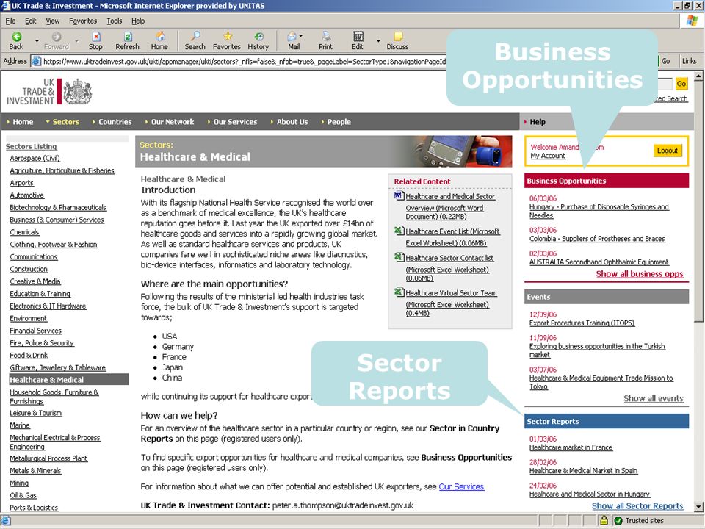Click the page icon in the address bar
The width and height of the screenshot is (705, 529).
point(37,61)
